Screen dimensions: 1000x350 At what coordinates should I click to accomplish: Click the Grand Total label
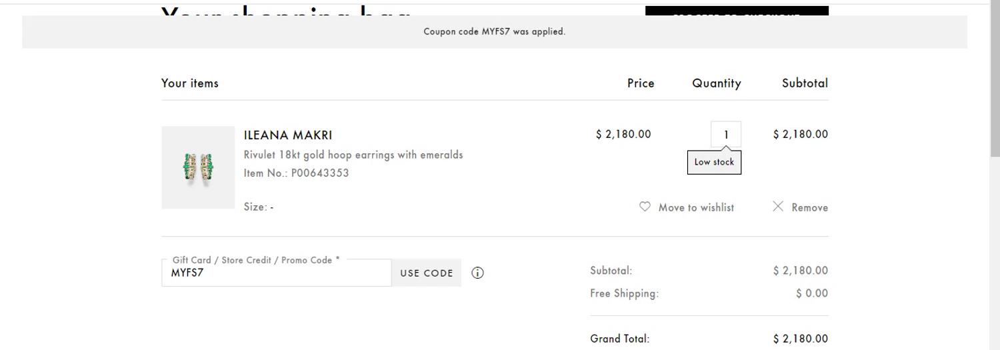[x=619, y=339]
